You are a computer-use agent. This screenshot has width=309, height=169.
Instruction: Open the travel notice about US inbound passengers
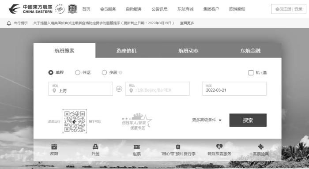coord(104,23)
